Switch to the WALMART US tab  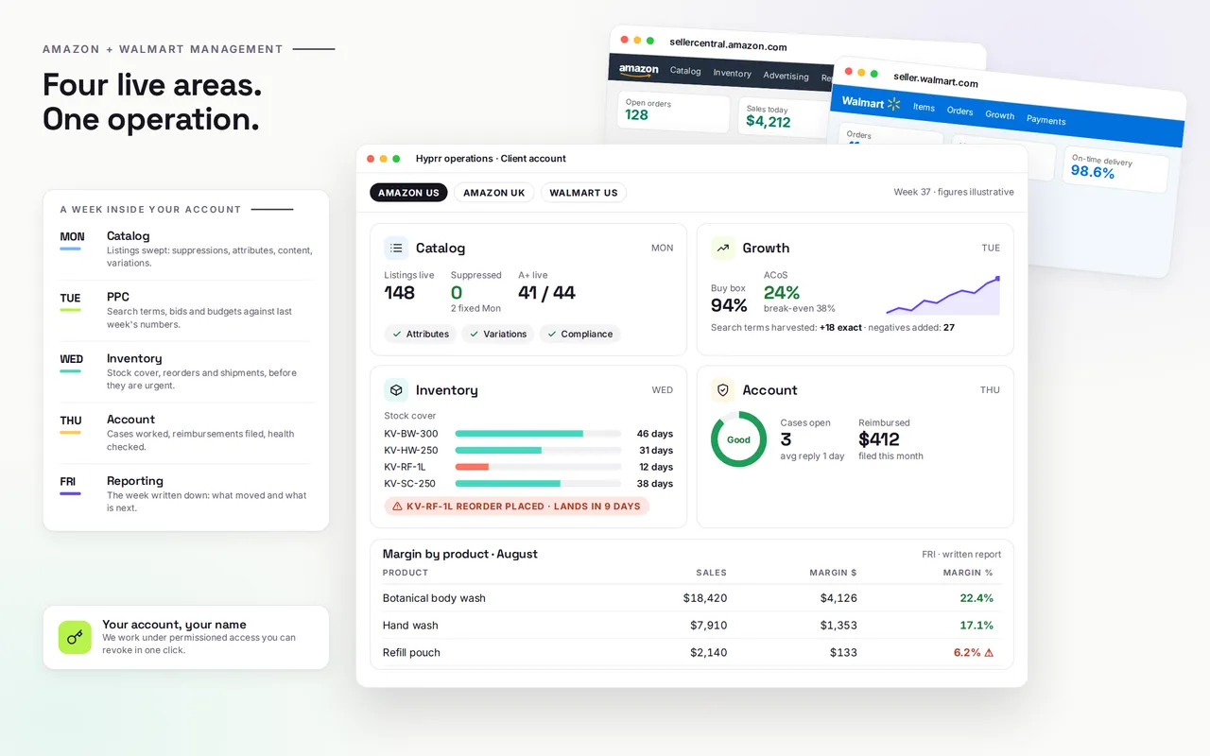583,193
